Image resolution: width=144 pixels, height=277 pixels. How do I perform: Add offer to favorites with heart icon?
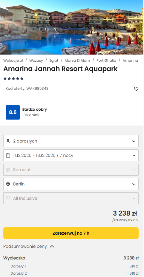136,89
